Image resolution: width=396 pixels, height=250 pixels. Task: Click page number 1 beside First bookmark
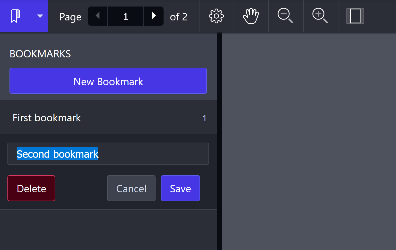click(204, 118)
